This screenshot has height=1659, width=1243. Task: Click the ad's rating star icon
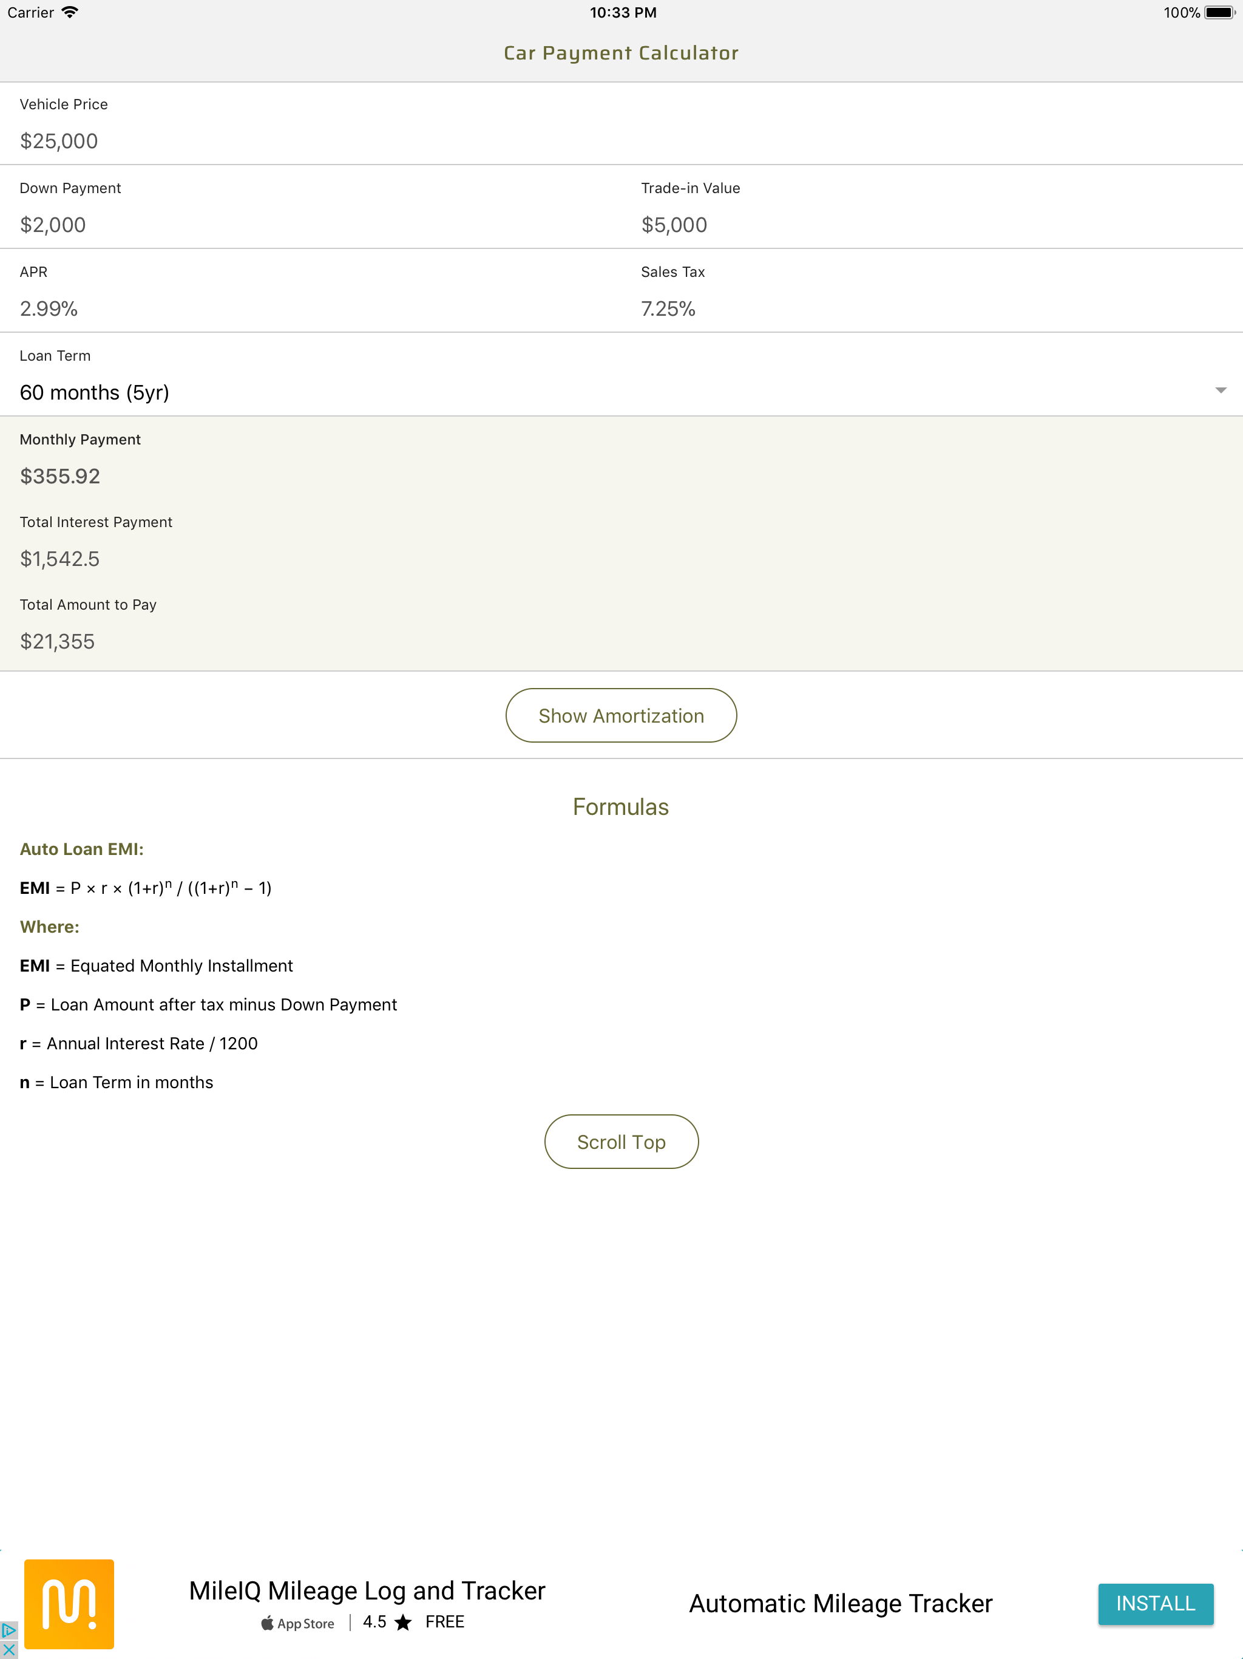(x=404, y=1622)
